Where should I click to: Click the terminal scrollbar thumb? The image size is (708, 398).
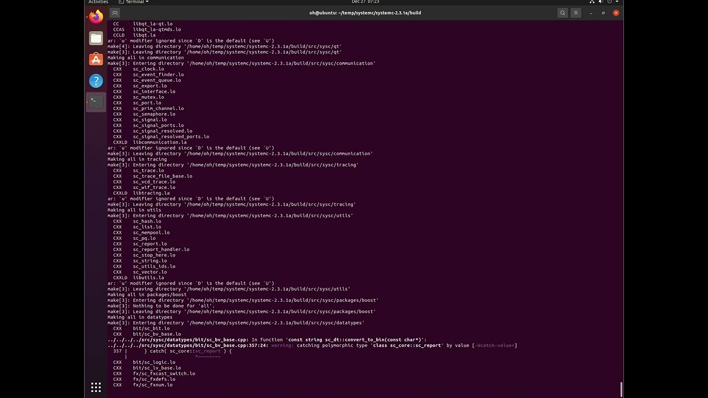click(x=621, y=389)
